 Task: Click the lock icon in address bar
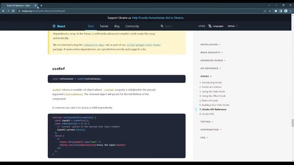click(19, 11)
